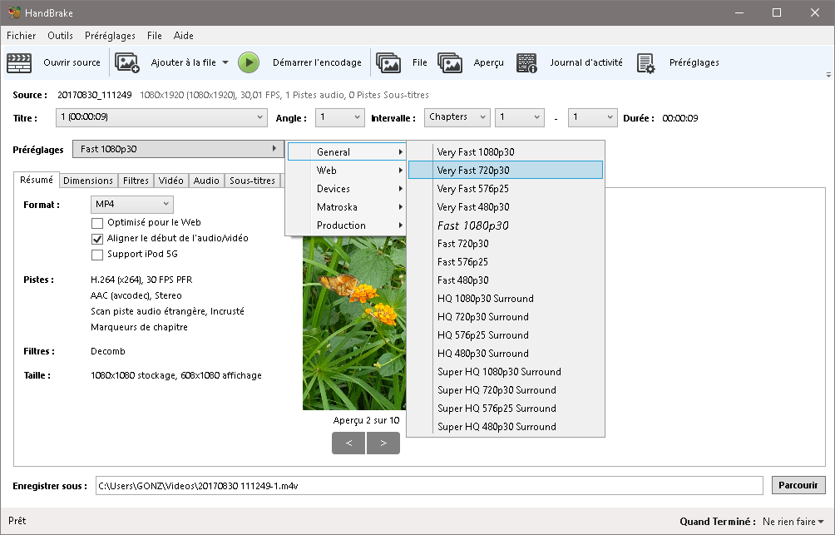This screenshot has width=835, height=535.
Task: Open the Format MP4 dropdown
Action: (131, 204)
